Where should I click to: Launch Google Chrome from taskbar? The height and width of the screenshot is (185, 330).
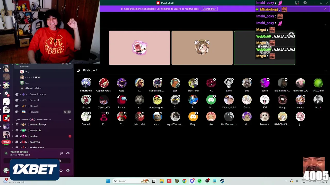184,181
